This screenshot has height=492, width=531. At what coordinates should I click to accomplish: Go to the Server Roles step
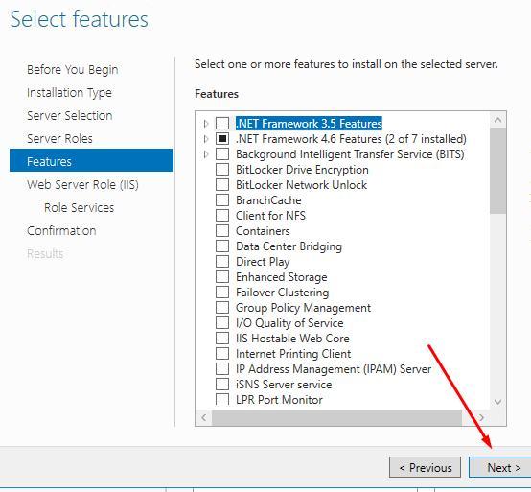[59, 139]
